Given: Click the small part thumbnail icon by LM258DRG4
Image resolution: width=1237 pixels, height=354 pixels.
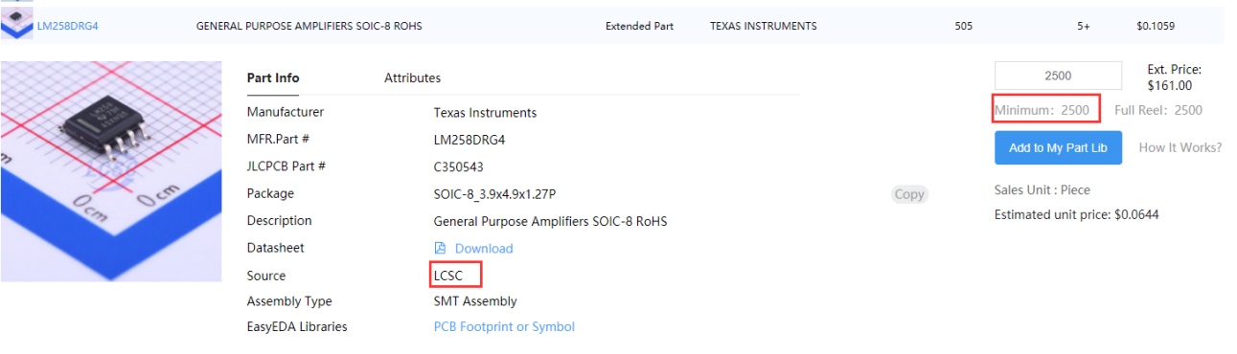Looking at the screenshot, I should click(x=17, y=26).
